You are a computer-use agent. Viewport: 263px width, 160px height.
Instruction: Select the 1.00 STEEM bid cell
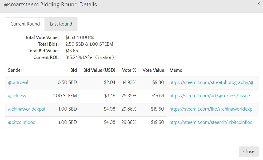click(x=65, y=96)
